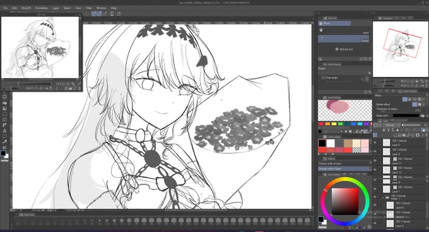Viewport: 429px width, 232px height.
Task: Open the Snap angle value dropdown
Action: pos(367,79)
